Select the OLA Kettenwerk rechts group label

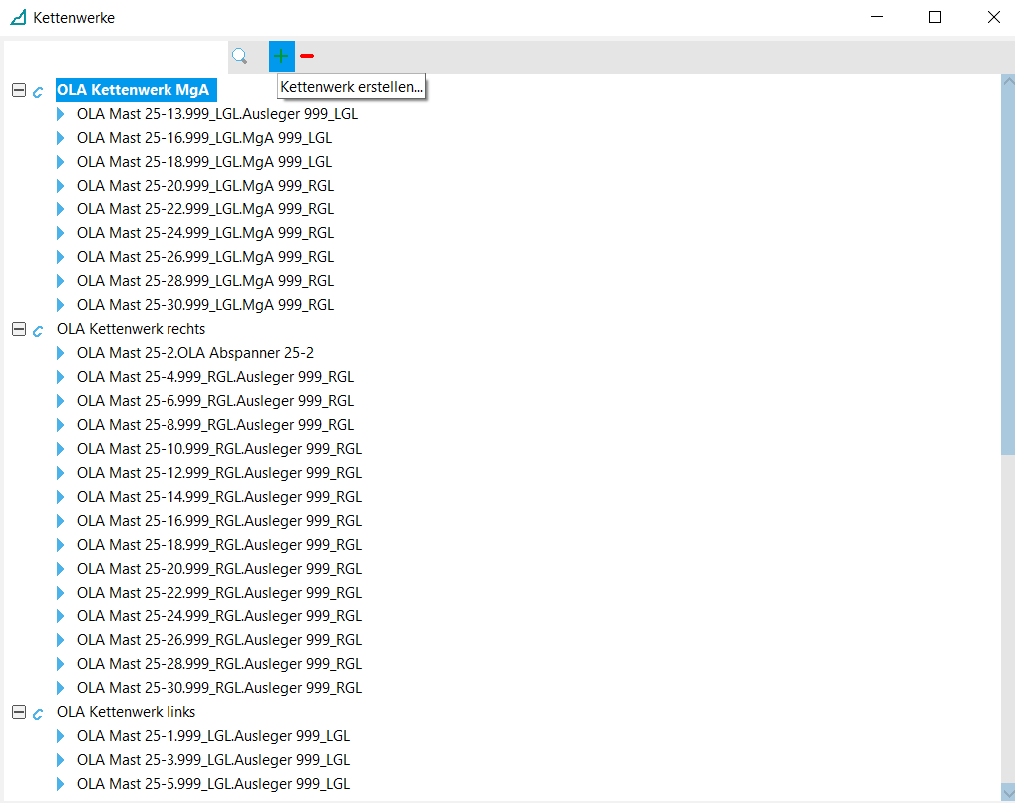click(131, 329)
